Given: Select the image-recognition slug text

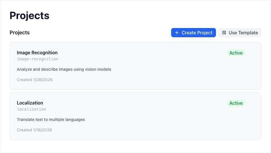Looking at the screenshot, I should point(37,59).
